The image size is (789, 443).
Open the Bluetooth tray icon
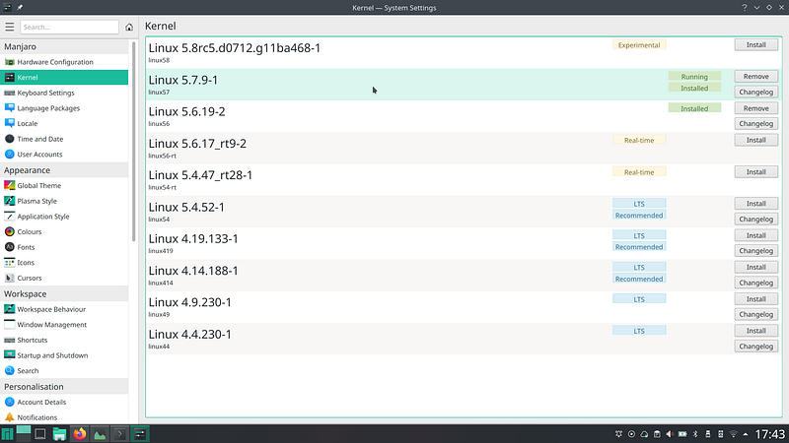pos(695,434)
